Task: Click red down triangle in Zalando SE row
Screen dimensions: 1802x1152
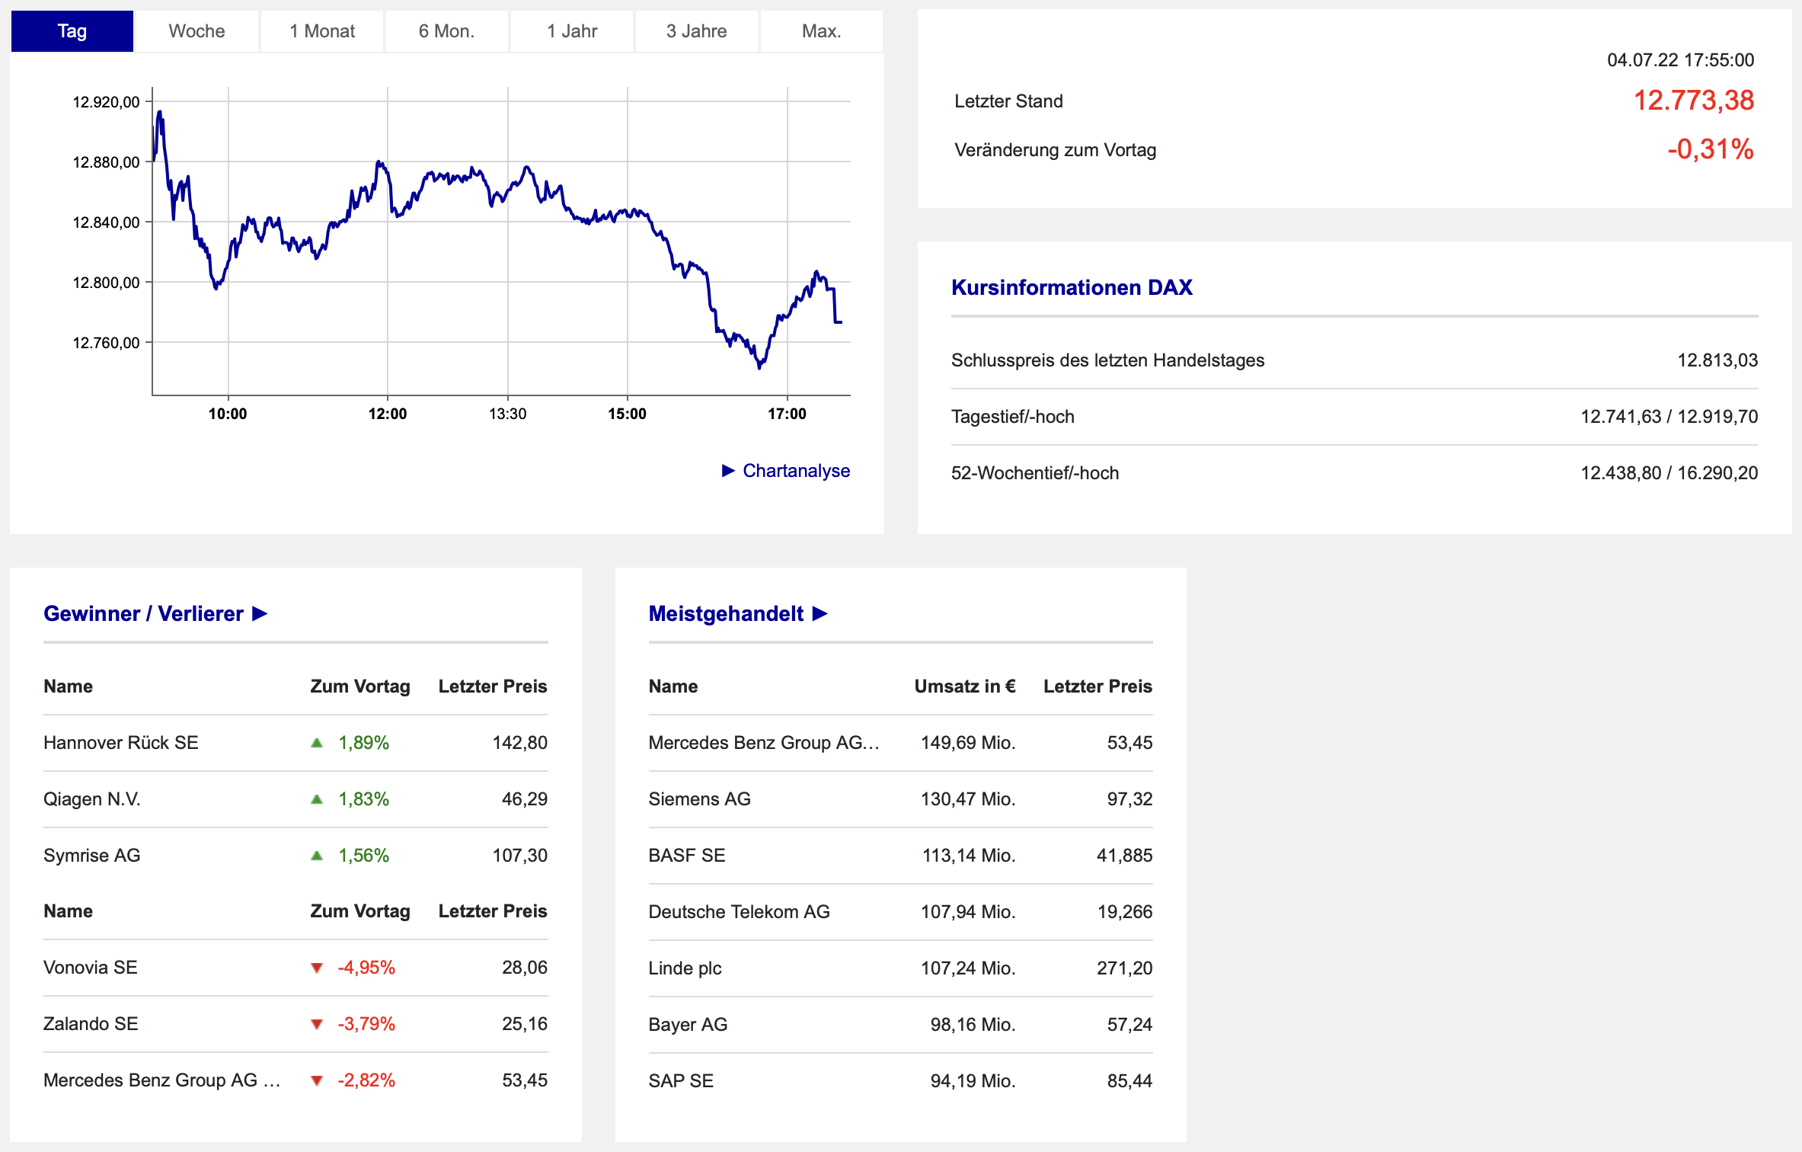Action: (x=317, y=1024)
